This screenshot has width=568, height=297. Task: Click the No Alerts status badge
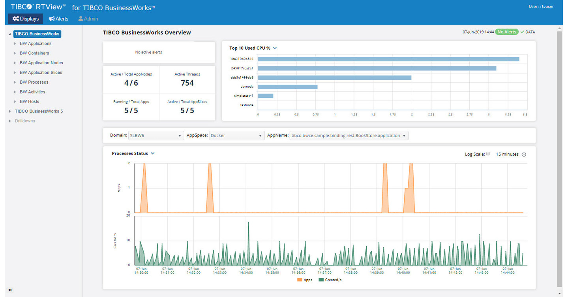point(506,32)
